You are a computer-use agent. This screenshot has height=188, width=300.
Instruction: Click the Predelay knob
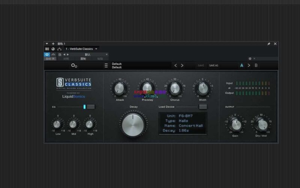coord(147,89)
